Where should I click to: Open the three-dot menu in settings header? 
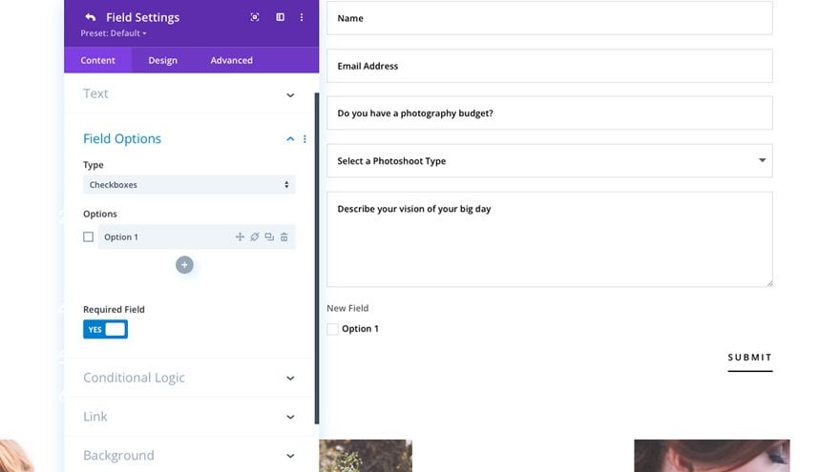point(302,17)
